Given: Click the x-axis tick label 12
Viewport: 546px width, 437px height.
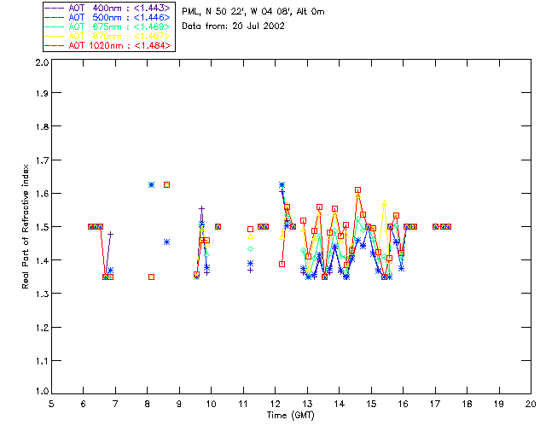Looking at the screenshot, I should click(x=275, y=404).
